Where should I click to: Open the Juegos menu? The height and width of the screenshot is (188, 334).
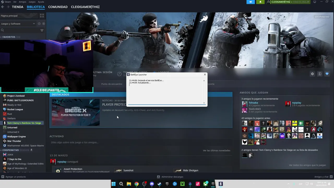(x=32, y=2)
